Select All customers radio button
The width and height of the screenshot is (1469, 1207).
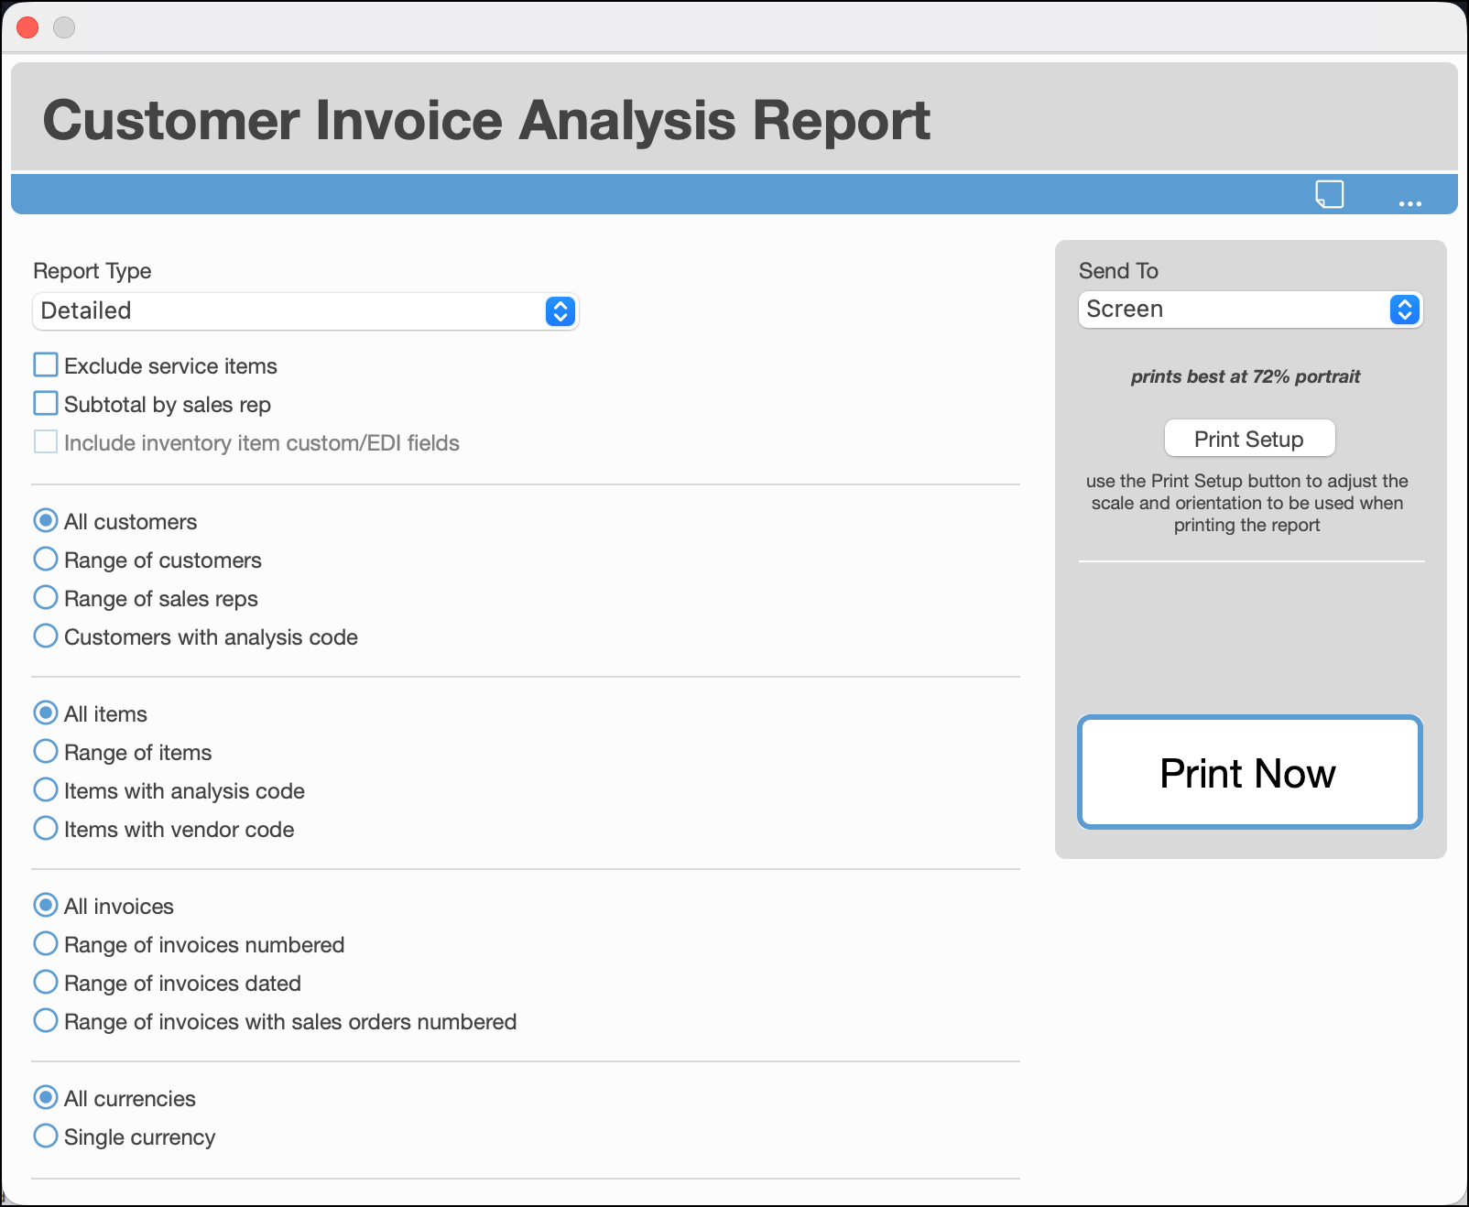pos(46,521)
